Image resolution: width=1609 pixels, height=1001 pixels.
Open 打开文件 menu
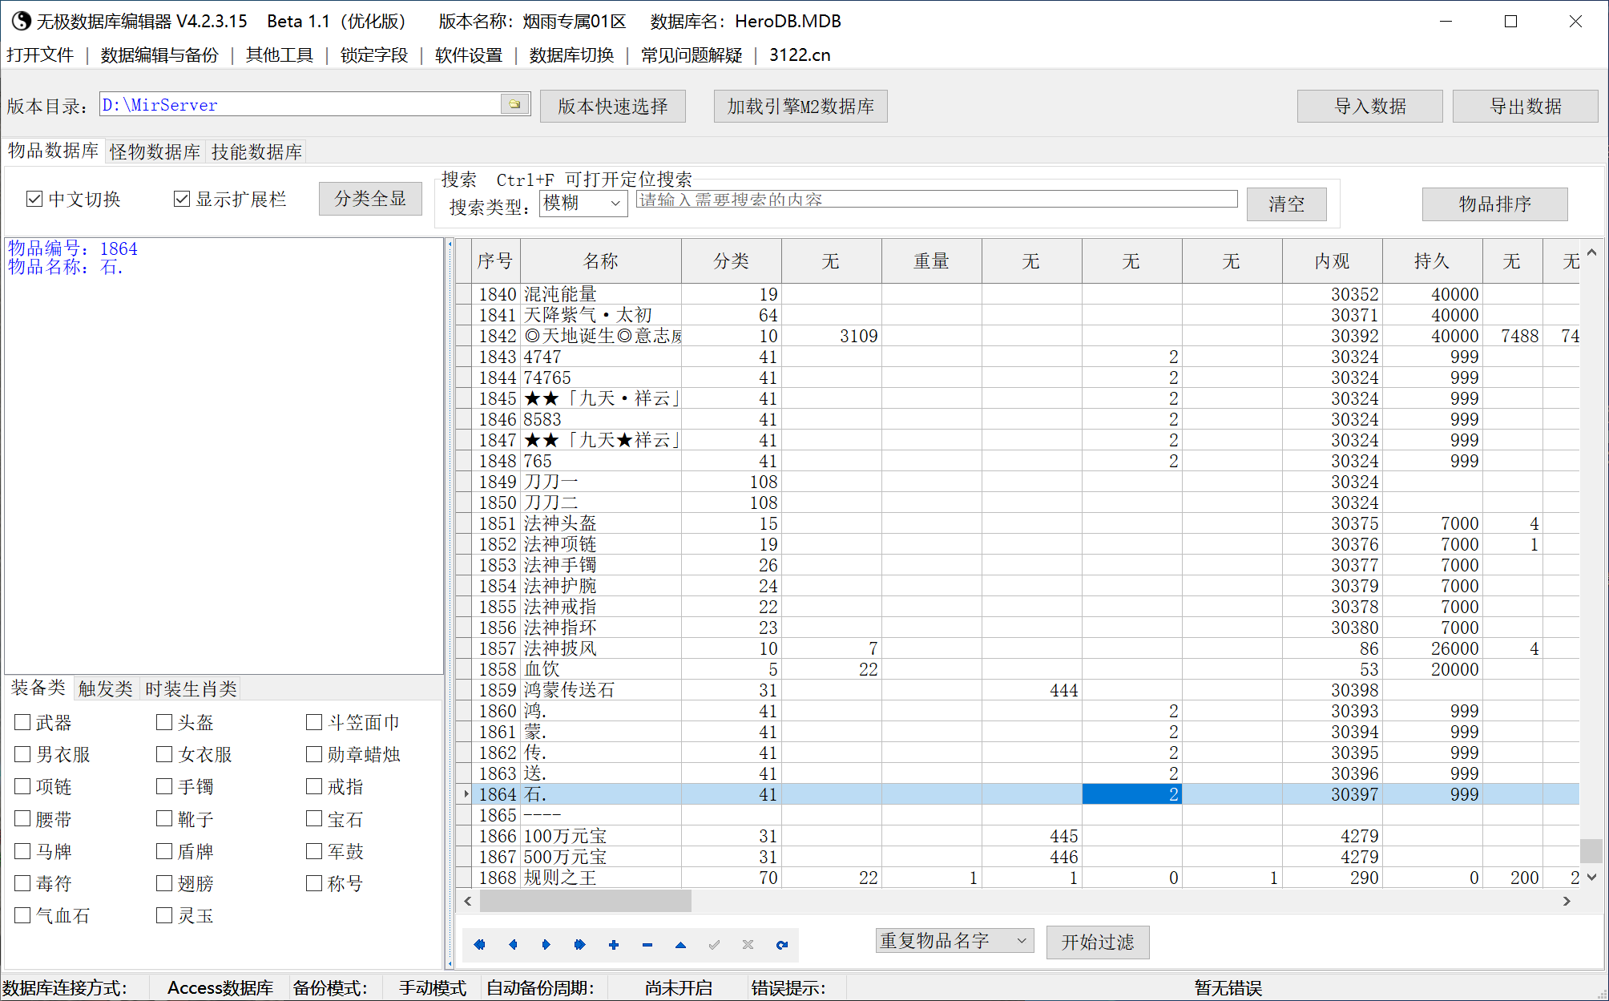pos(40,54)
